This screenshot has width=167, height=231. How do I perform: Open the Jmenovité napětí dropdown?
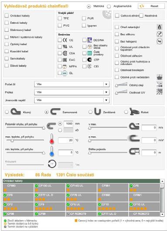(x=72, y=100)
